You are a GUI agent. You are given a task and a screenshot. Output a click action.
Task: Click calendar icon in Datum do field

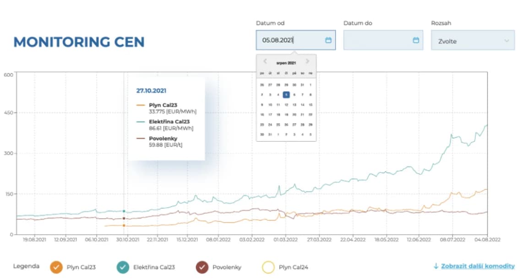pos(416,40)
